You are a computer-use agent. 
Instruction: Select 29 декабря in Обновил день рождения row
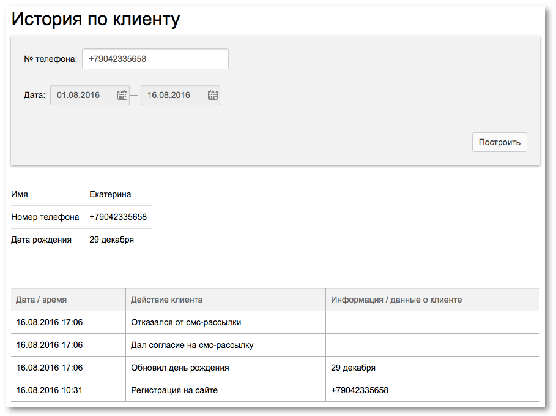[353, 368]
